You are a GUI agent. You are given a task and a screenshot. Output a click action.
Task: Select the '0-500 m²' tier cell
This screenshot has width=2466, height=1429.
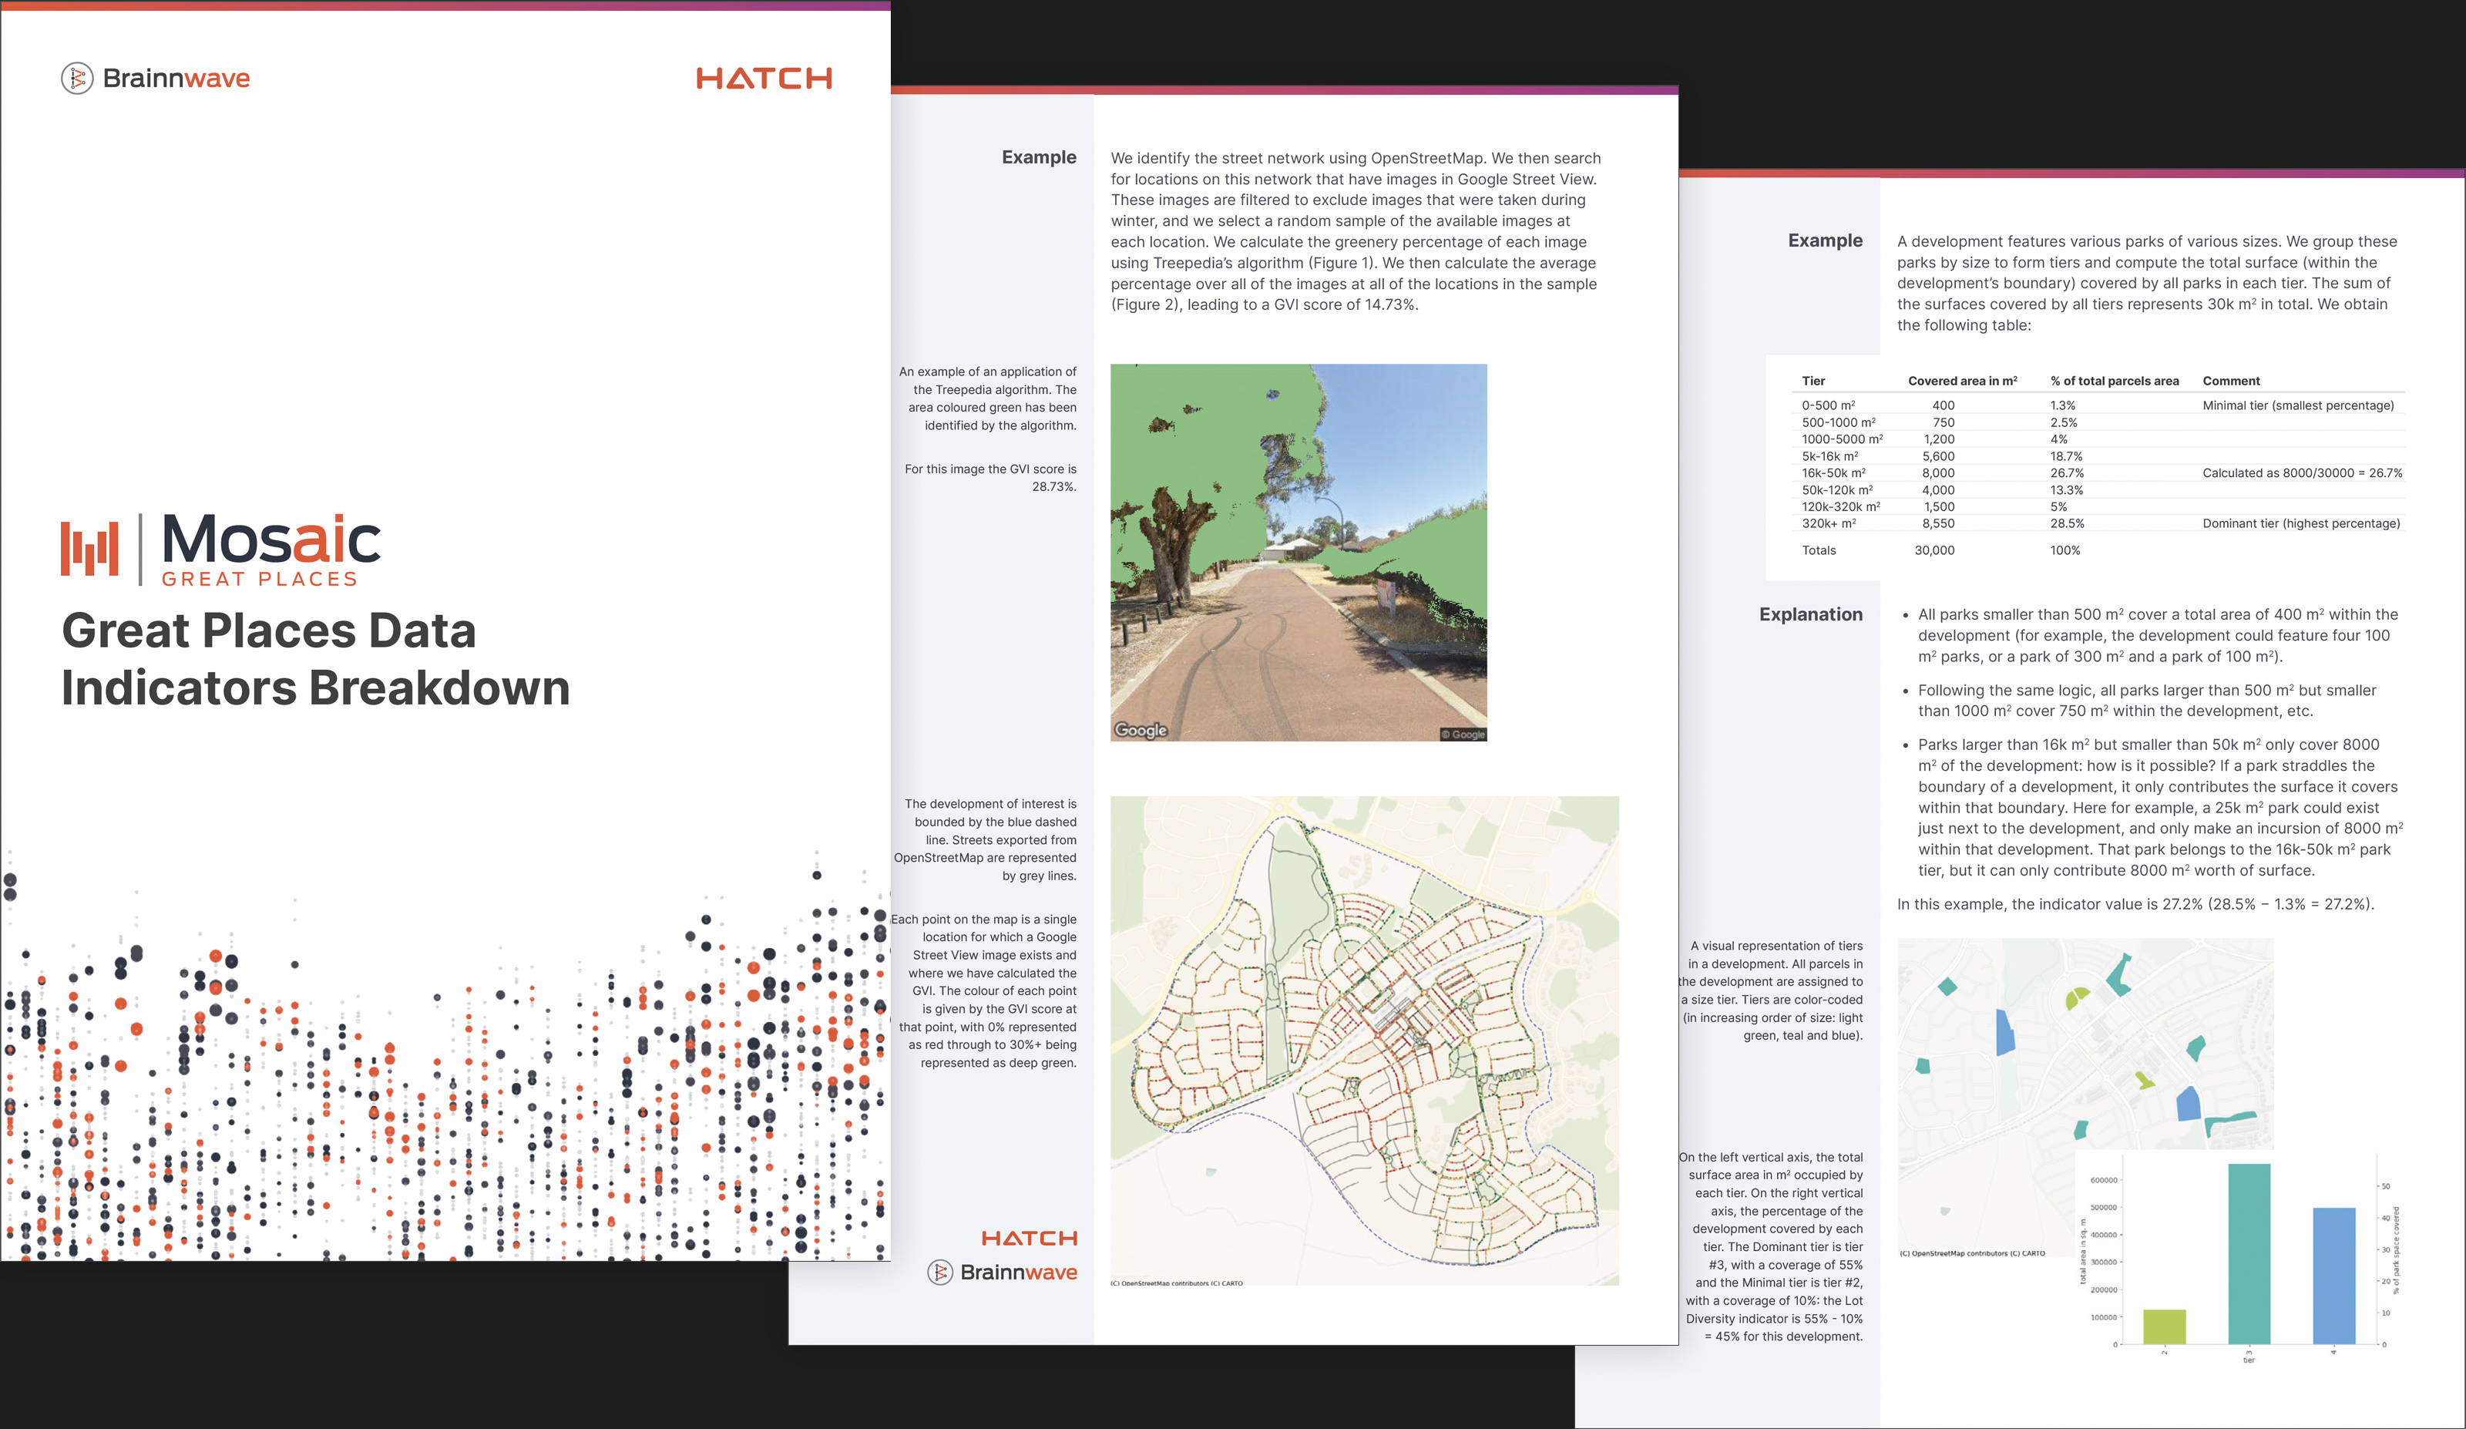coord(1828,405)
